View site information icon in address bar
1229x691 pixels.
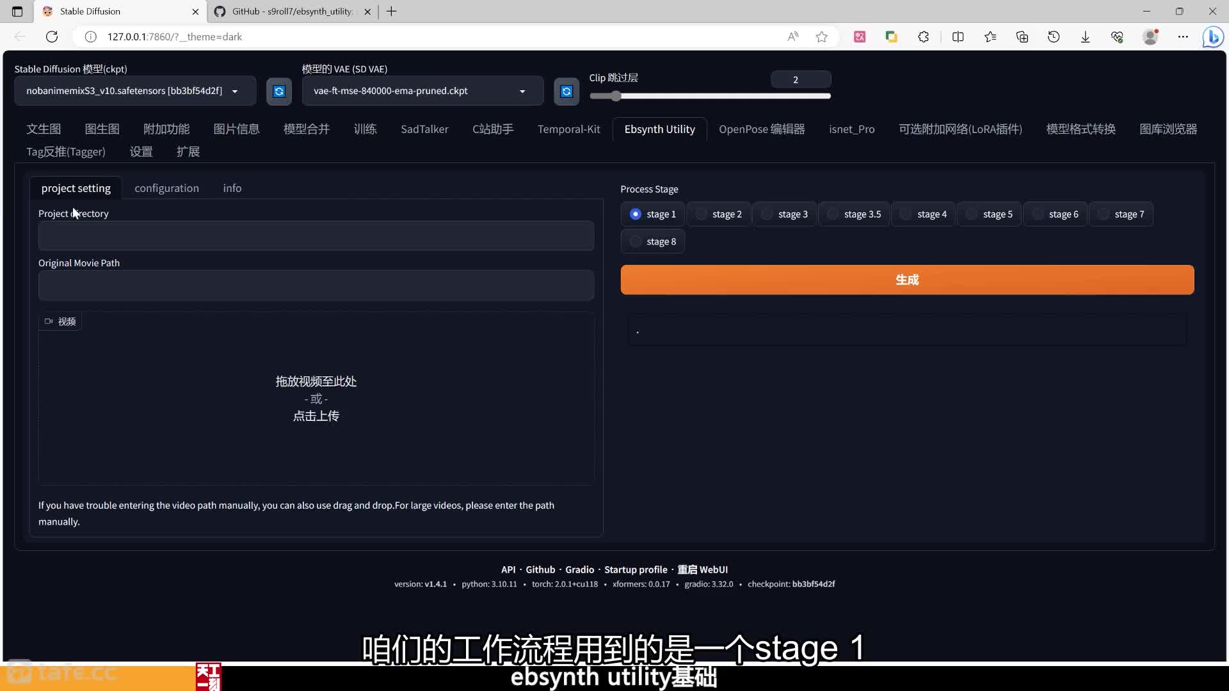point(91,36)
